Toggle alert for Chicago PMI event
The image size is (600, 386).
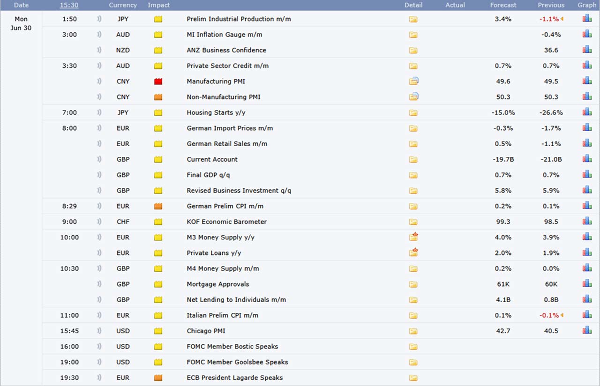pyautogui.click(x=99, y=331)
